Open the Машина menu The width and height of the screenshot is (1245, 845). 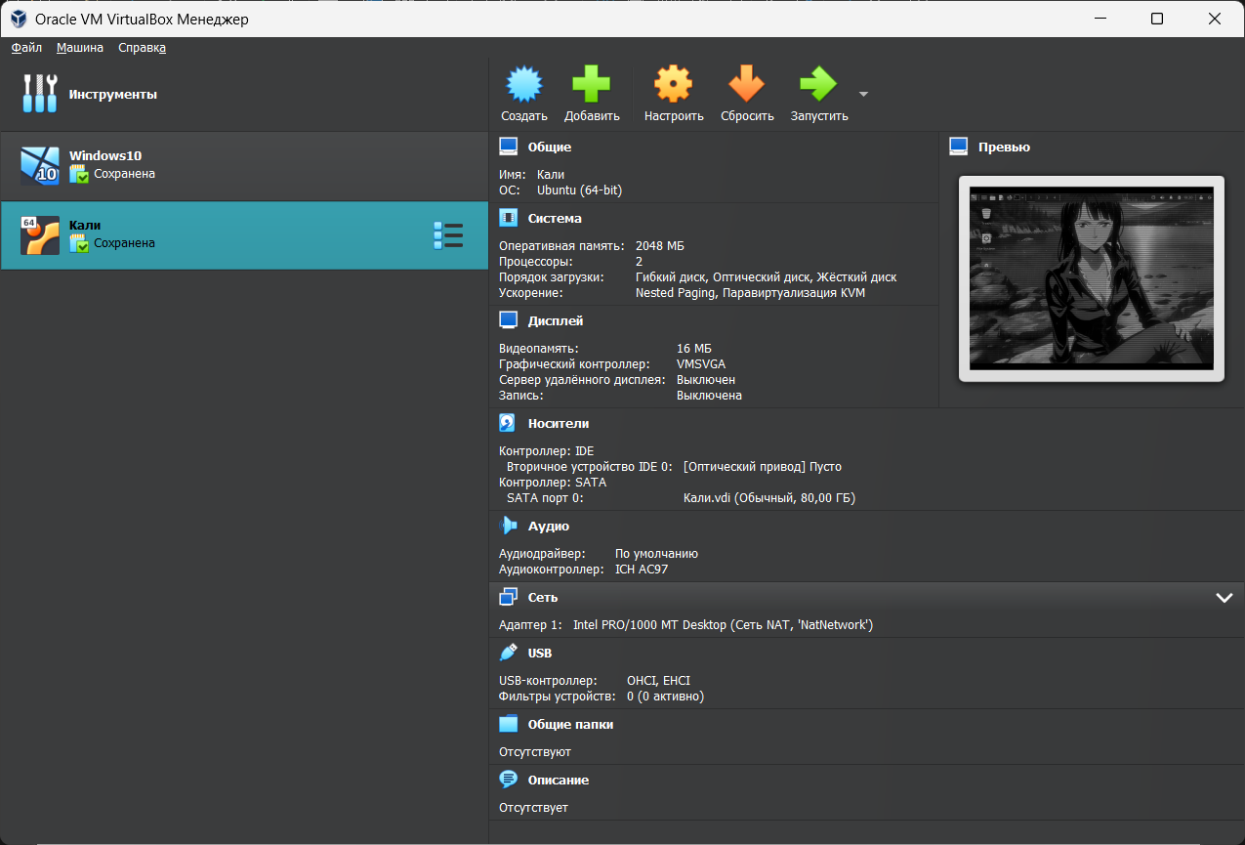tap(80, 47)
